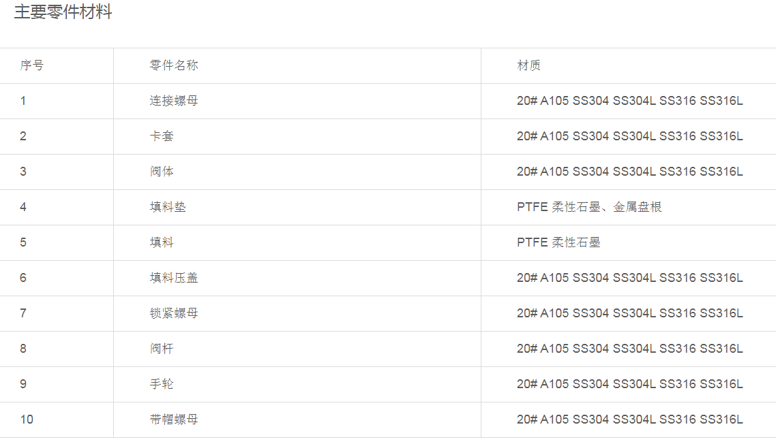Select the material cell for row 5 填料

(558, 242)
